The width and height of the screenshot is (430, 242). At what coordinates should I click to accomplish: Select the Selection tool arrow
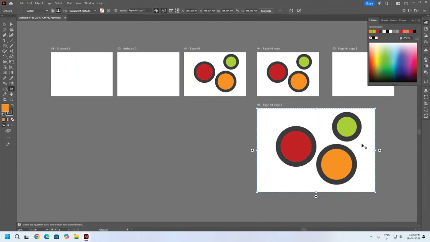(x=5, y=24)
